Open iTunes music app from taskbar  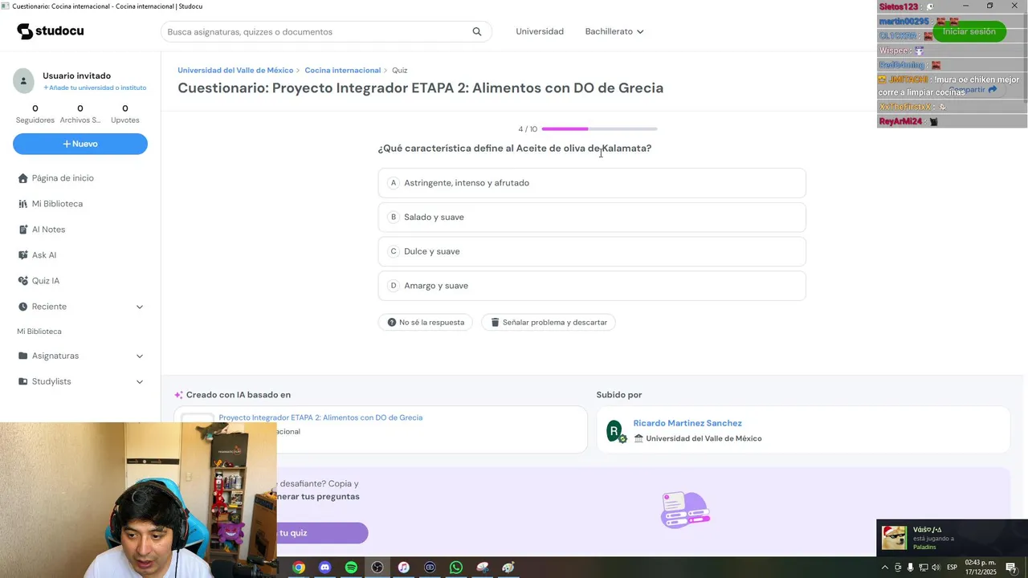[403, 568]
